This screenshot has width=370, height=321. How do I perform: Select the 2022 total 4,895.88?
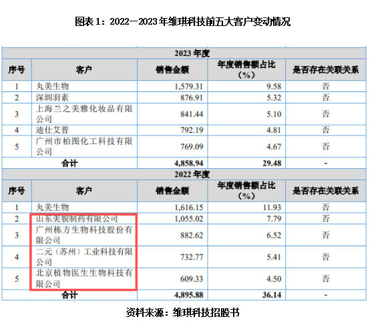tap(188, 295)
